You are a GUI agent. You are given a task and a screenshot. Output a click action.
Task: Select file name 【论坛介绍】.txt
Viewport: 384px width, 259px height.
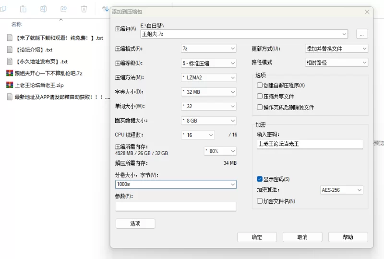(34, 49)
